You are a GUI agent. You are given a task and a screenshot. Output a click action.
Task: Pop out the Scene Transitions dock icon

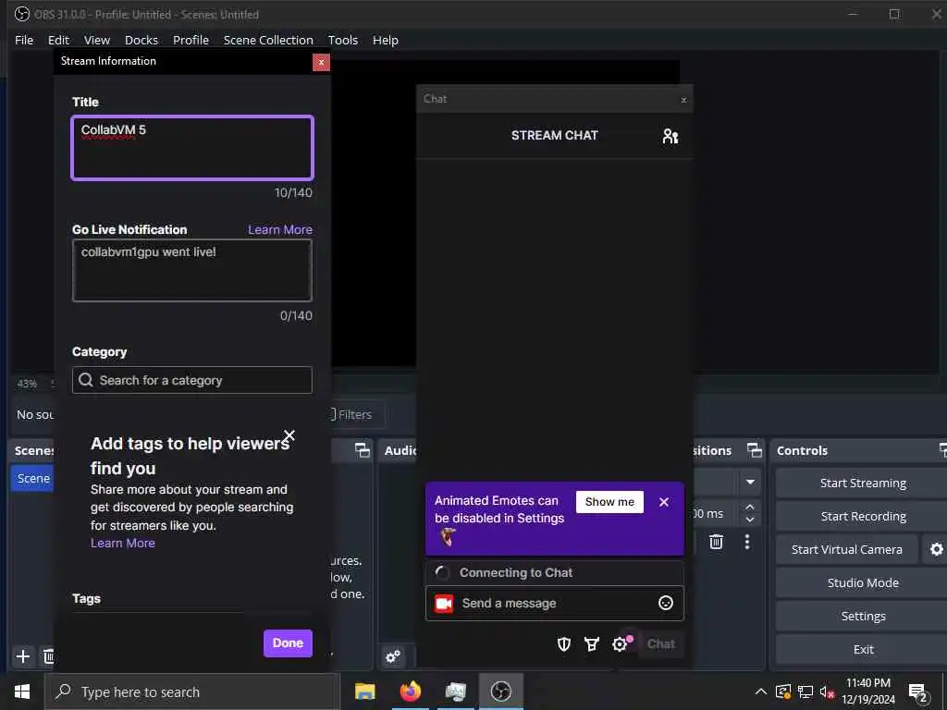coord(755,450)
